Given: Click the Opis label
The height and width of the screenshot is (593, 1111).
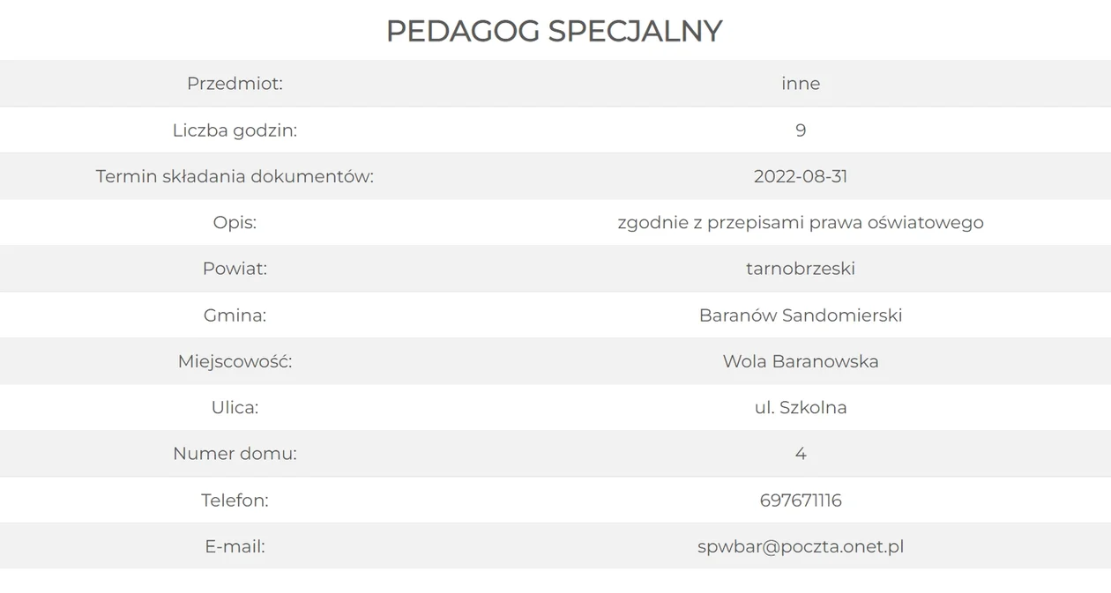Looking at the screenshot, I should tap(235, 223).
